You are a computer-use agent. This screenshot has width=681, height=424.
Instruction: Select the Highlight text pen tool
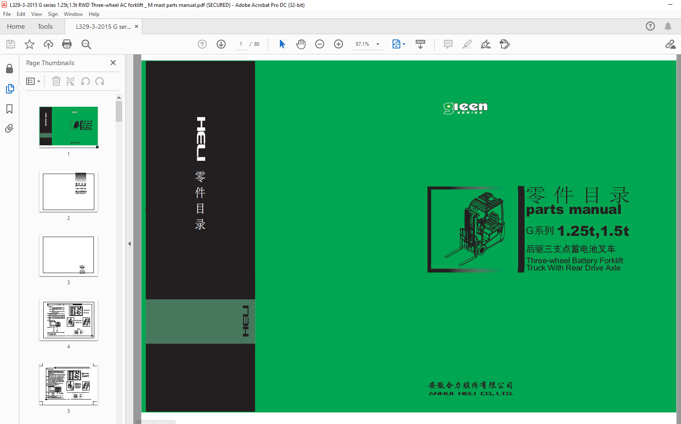[467, 44]
